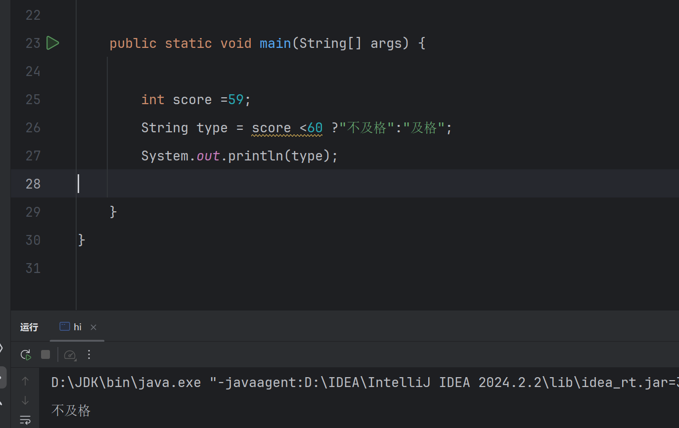Screen dimensions: 679x428
Task: Click 'score' in the int declaration line
Action: click(x=192, y=100)
